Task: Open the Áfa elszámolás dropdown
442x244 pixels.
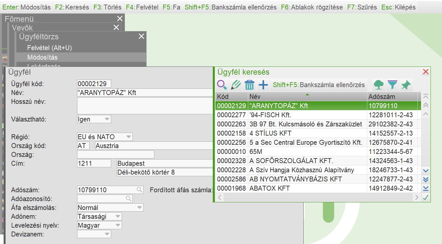Action: 139,208
